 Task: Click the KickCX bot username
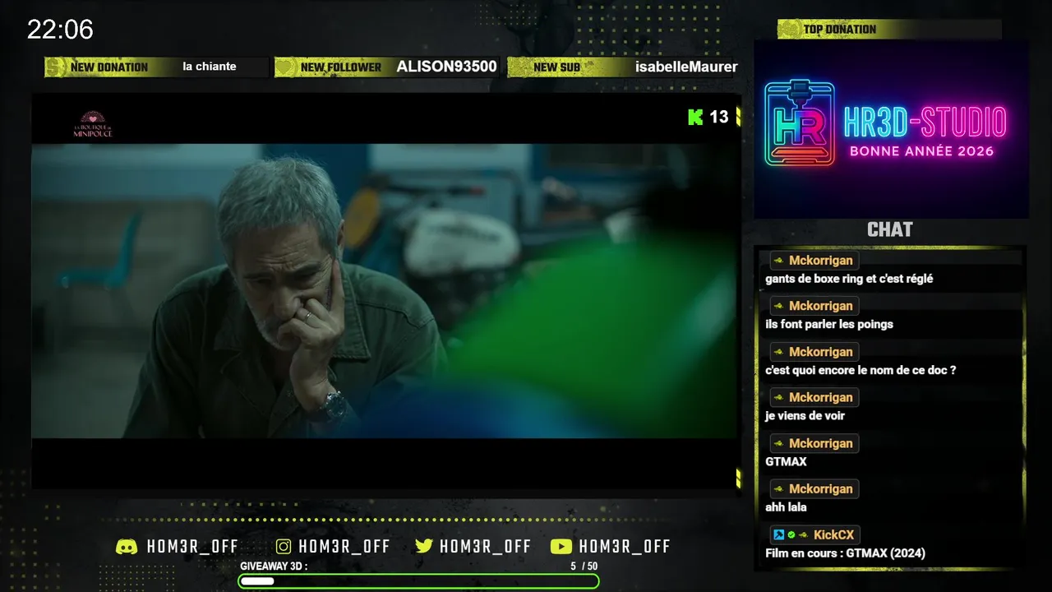(834, 535)
